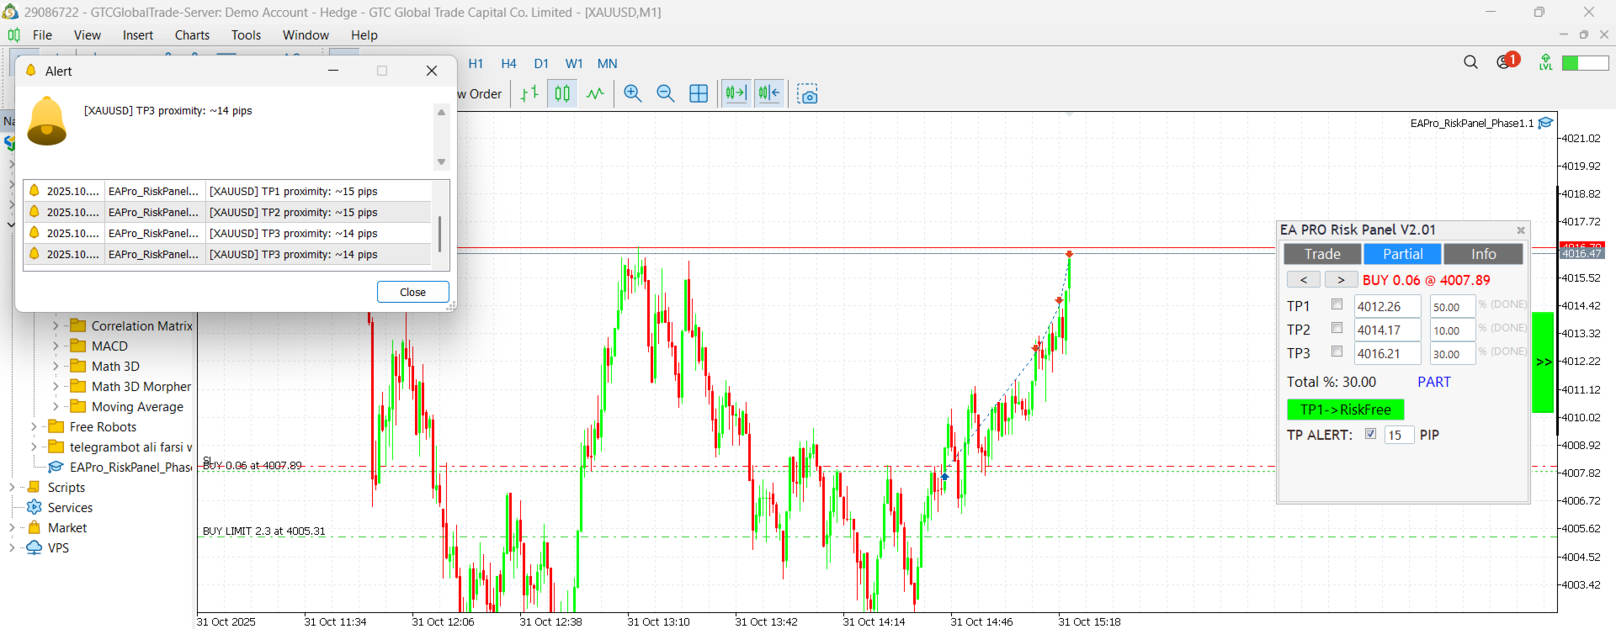
Task: Open the File menu
Action: (42, 34)
